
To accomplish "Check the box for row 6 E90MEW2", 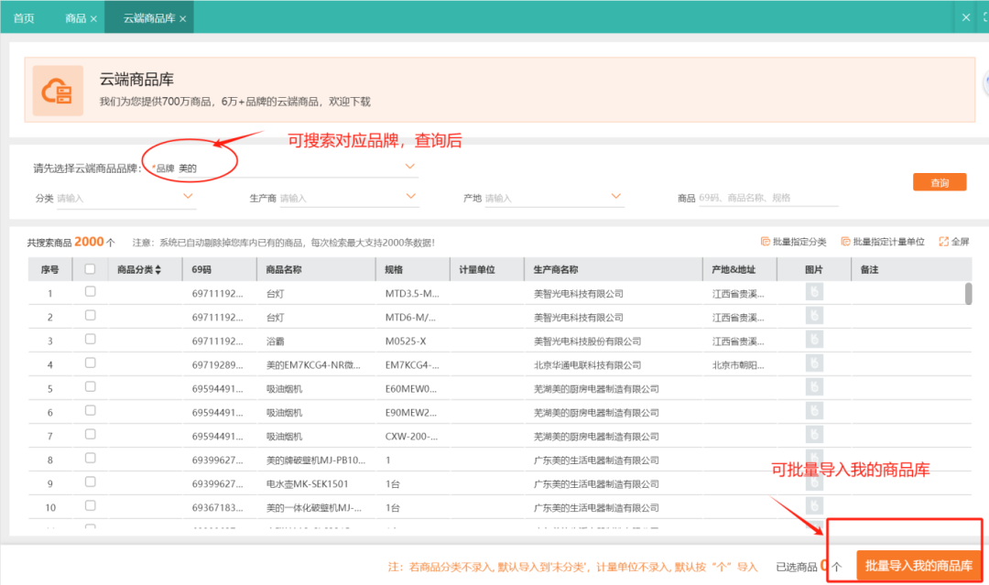I will [90, 410].
